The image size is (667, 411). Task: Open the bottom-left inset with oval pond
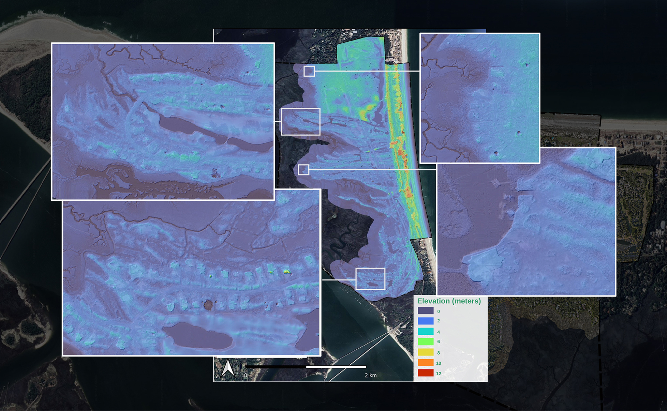191,278
